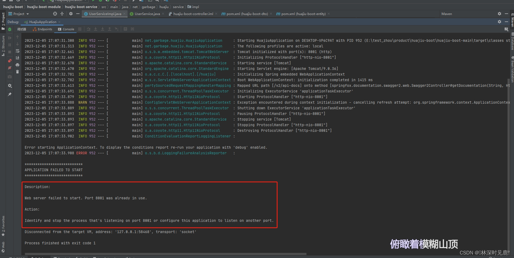Click the Step Out icon
Image resolution: width=514 pixels, height=258 pixels.
110,29
